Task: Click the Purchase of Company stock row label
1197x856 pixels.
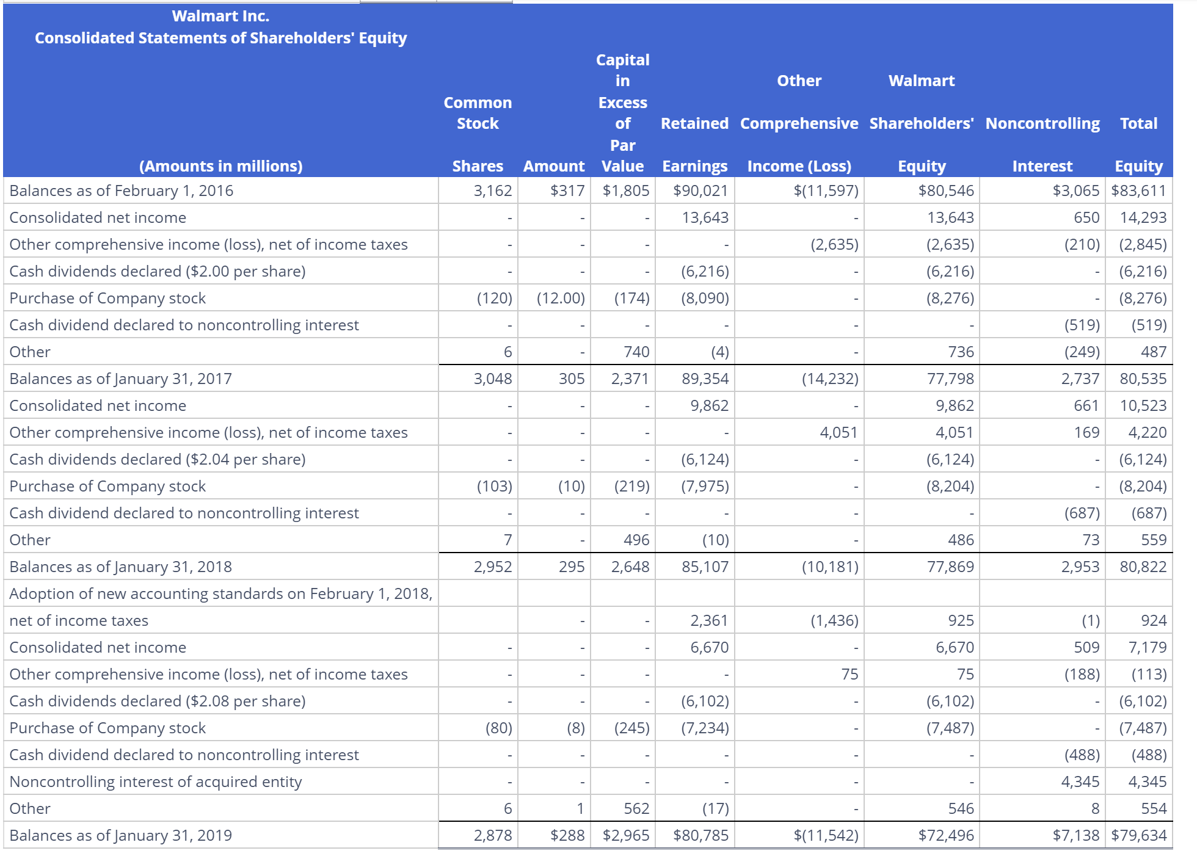Action: (x=107, y=297)
